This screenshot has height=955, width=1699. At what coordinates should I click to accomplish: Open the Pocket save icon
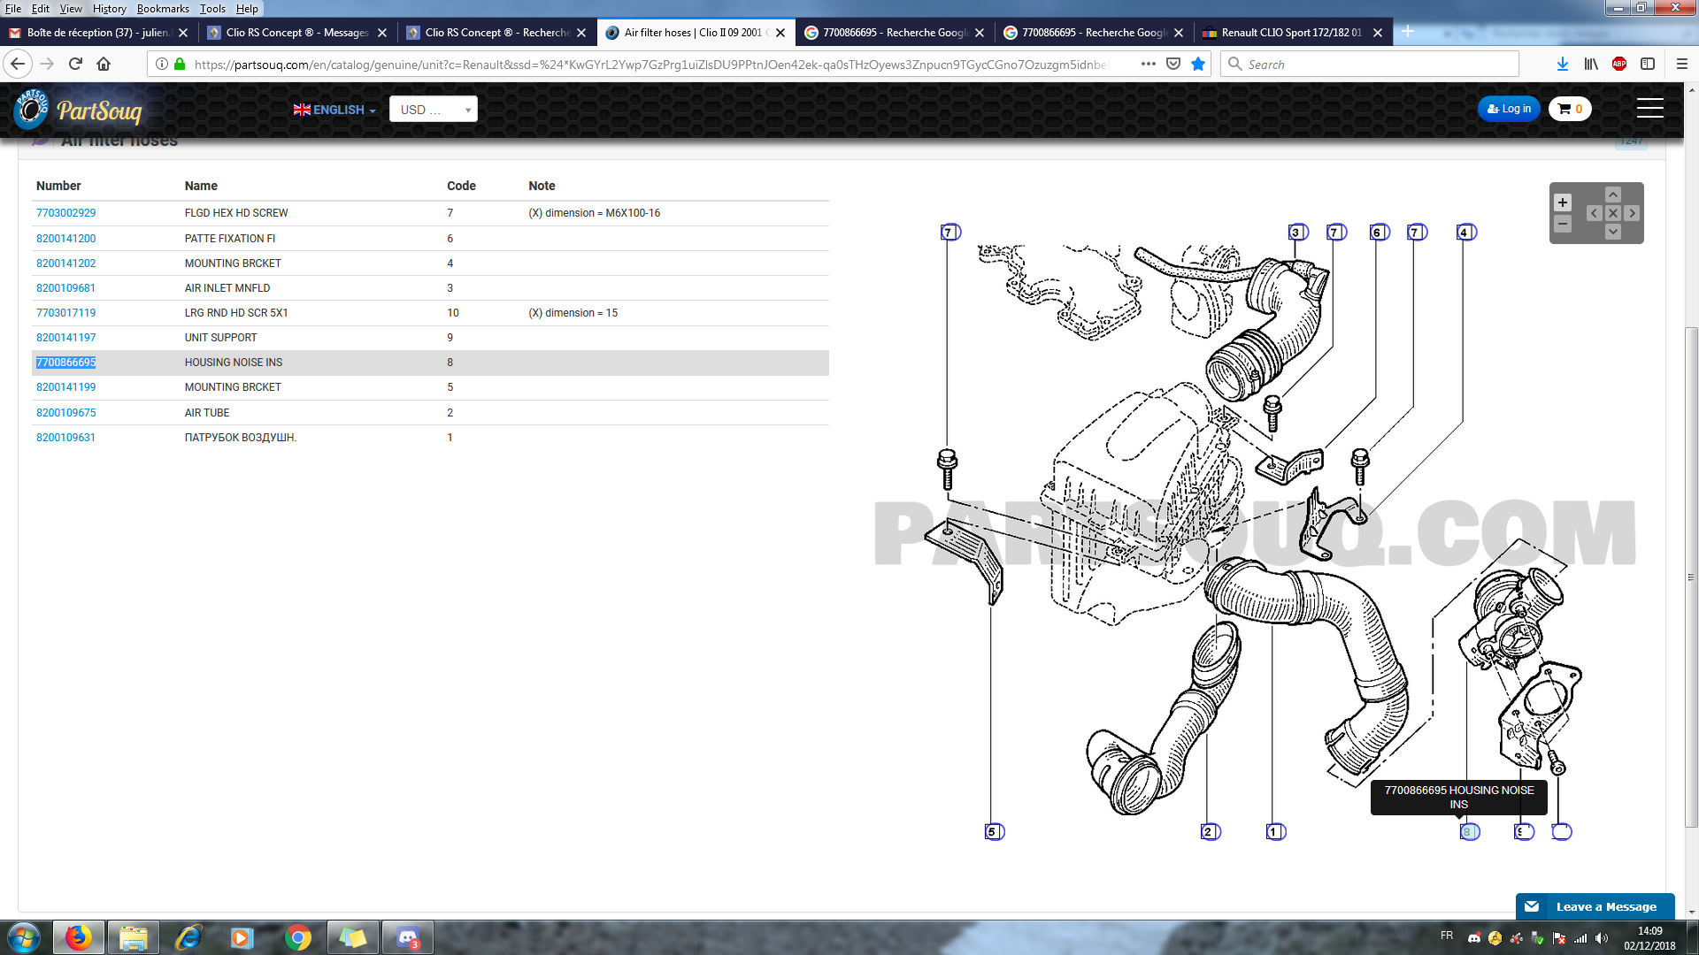point(1173,65)
